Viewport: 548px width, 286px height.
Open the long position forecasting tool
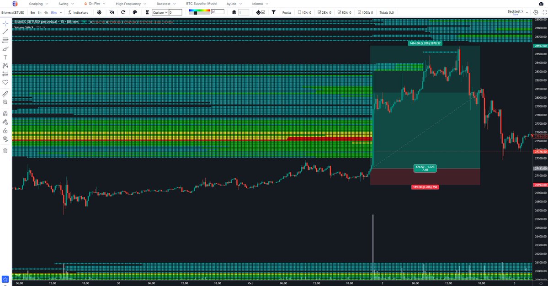click(x=5, y=74)
